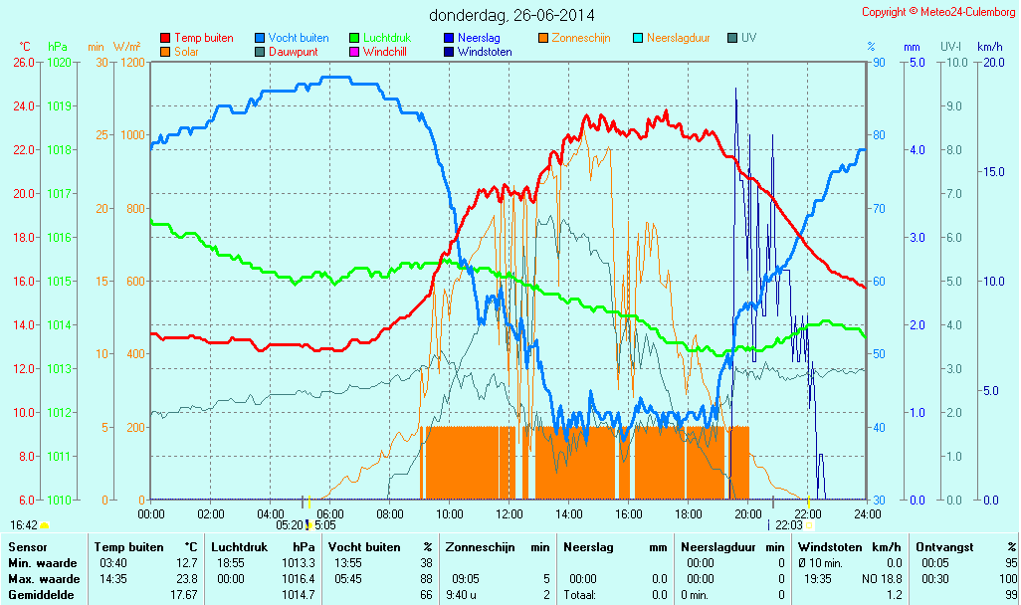Click the yellow sun icon beside 16:42
The height and width of the screenshot is (605, 1021).
coord(45,525)
